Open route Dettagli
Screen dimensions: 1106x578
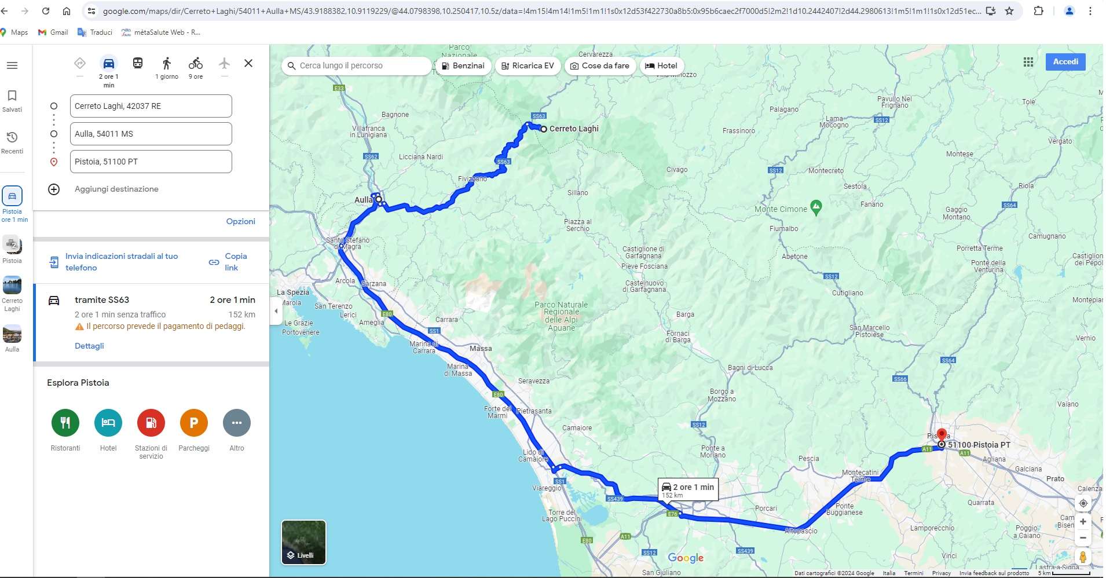click(x=89, y=346)
